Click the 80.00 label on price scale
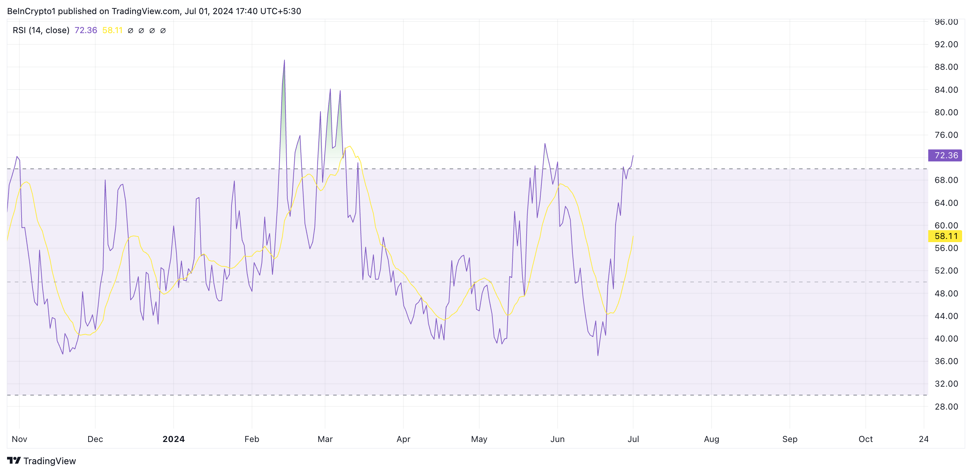The height and width of the screenshot is (473, 972). point(946,112)
